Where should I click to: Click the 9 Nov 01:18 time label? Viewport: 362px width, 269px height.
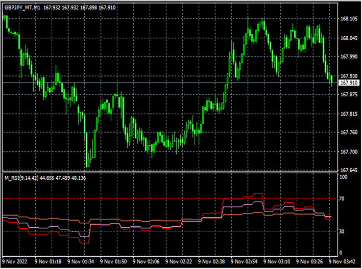pos(48,262)
